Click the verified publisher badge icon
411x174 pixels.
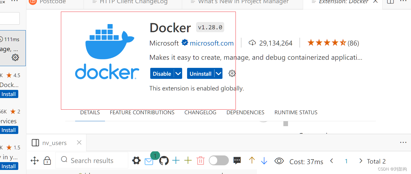[185, 43]
